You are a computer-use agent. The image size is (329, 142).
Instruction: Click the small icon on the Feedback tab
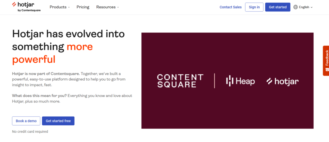pyautogui.click(x=327, y=69)
